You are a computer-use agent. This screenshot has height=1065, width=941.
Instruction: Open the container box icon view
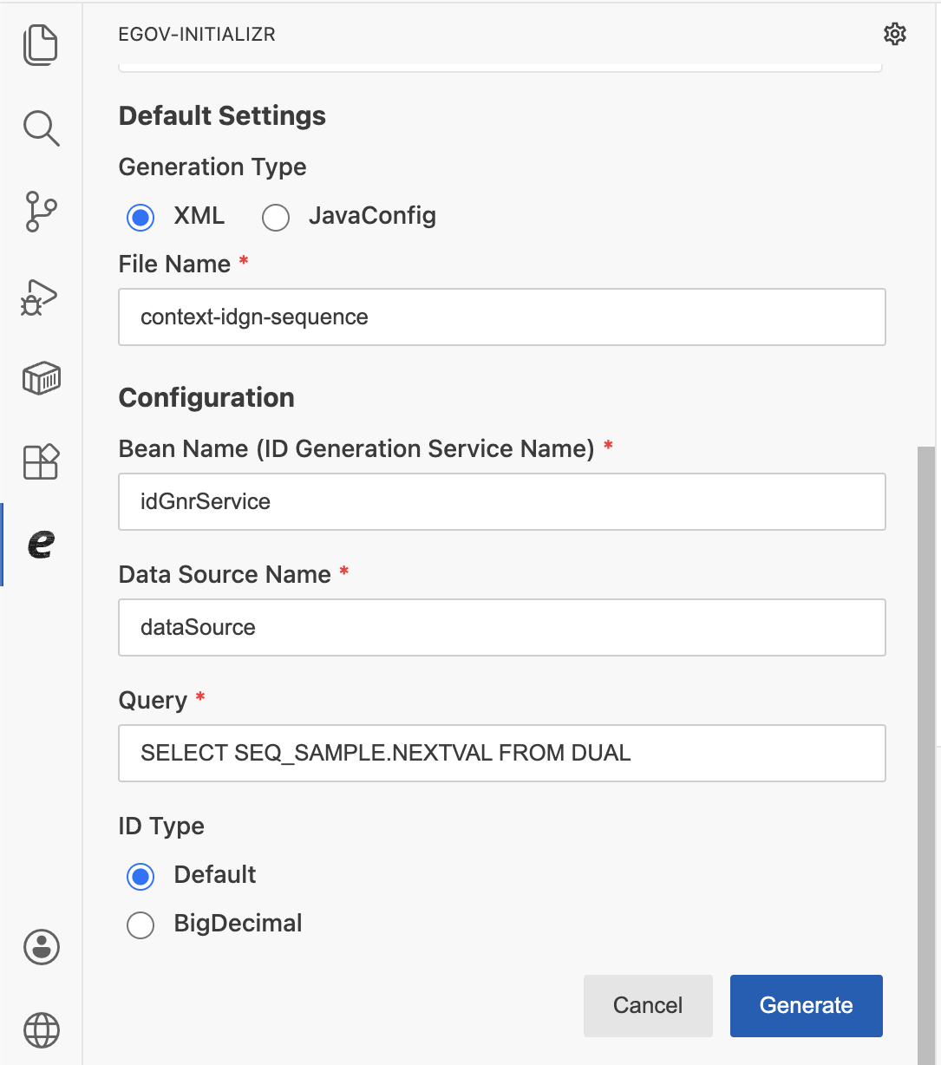(41, 379)
